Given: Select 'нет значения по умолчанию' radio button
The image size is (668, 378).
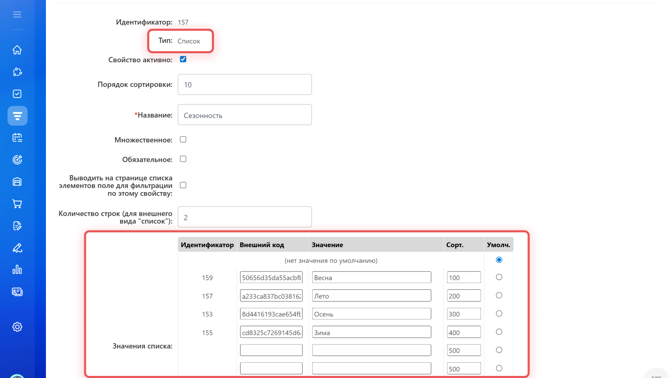Looking at the screenshot, I should (x=499, y=260).
